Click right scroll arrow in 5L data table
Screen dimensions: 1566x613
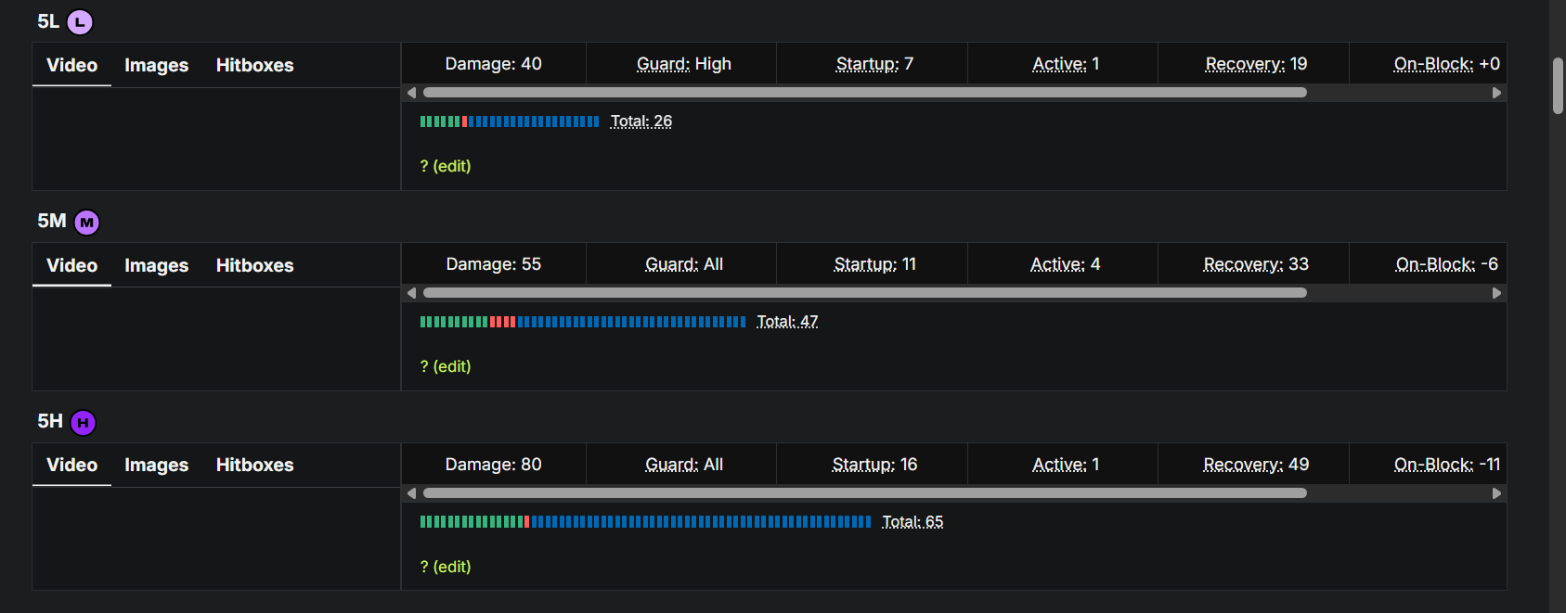[x=1496, y=93]
